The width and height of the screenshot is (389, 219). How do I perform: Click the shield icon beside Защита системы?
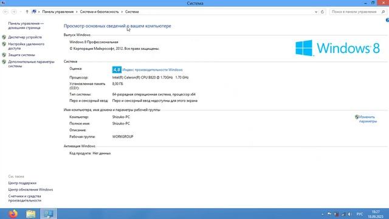(x=4, y=55)
